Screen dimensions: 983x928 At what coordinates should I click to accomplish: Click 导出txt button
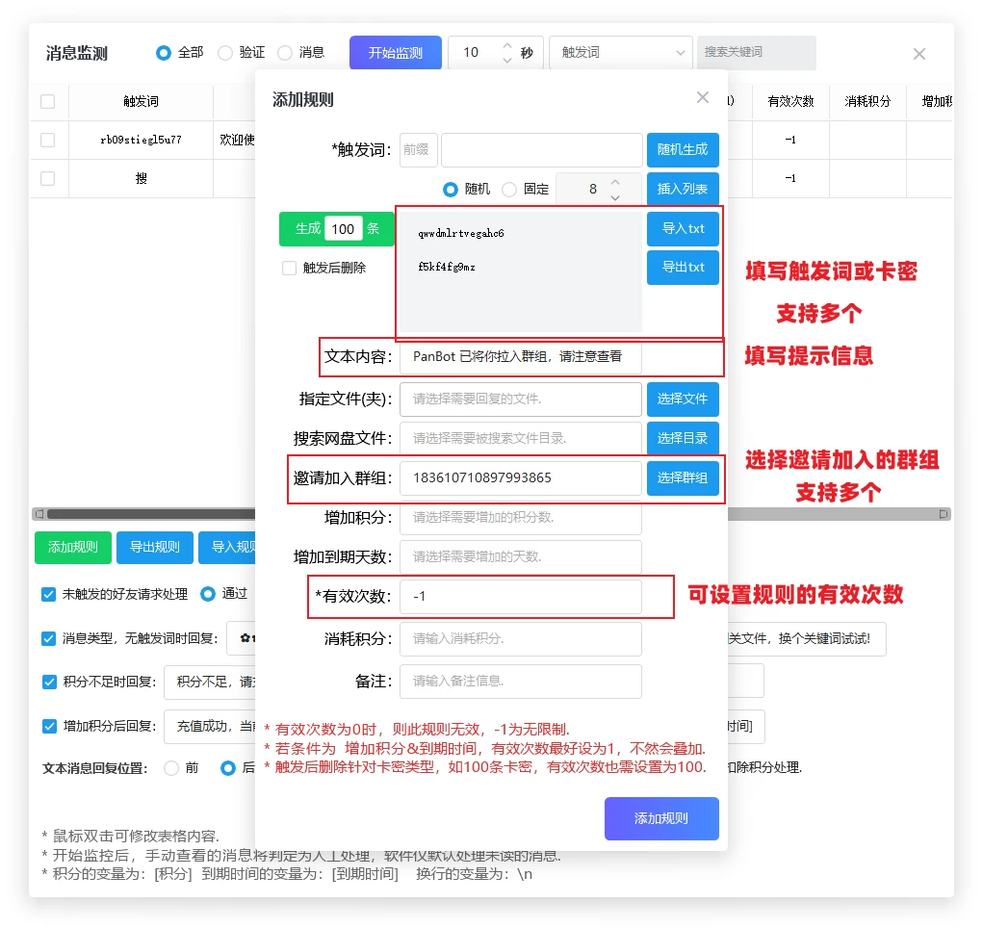pos(683,268)
